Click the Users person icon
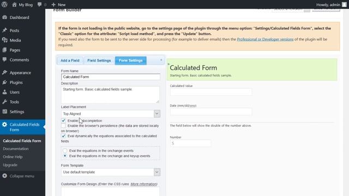The image size is (349, 196). [x=5, y=92]
